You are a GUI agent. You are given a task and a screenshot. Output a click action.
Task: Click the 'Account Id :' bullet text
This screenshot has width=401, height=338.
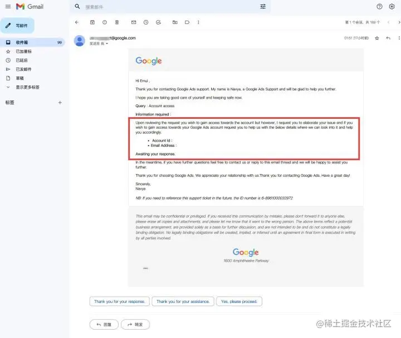click(162, 141)
